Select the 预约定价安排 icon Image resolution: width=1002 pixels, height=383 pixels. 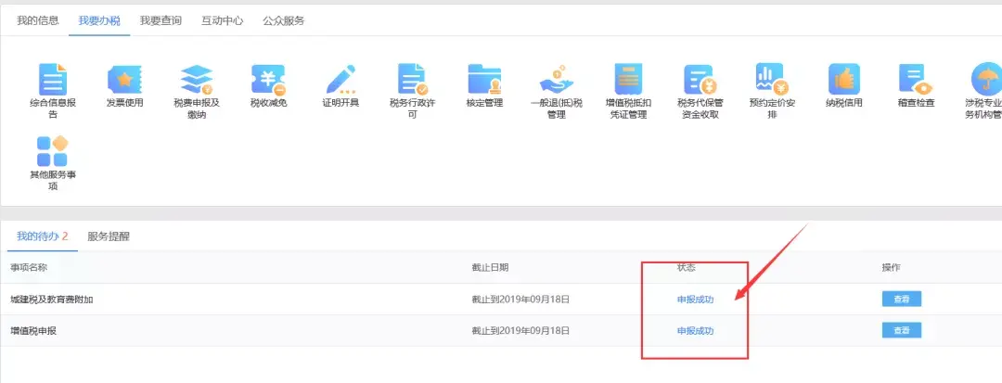click(x=772, y=80)
